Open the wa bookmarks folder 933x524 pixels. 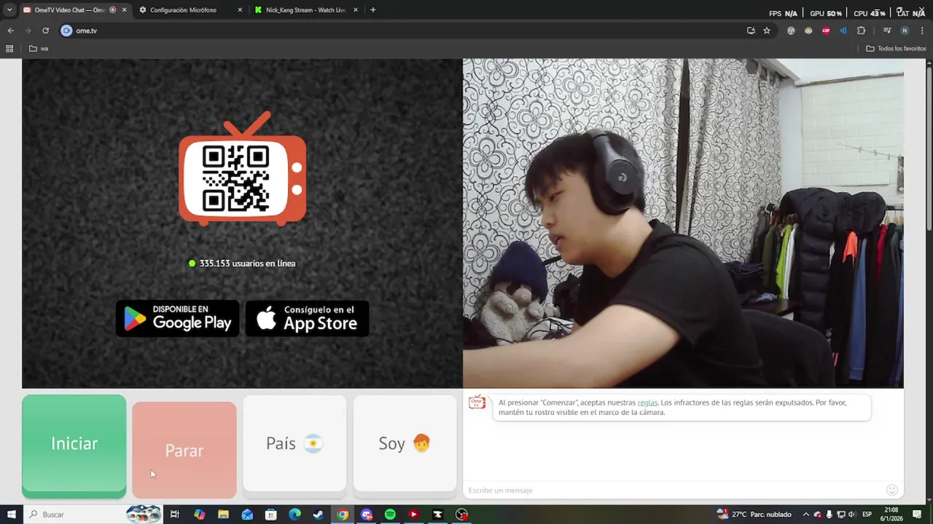click(39, 49)
